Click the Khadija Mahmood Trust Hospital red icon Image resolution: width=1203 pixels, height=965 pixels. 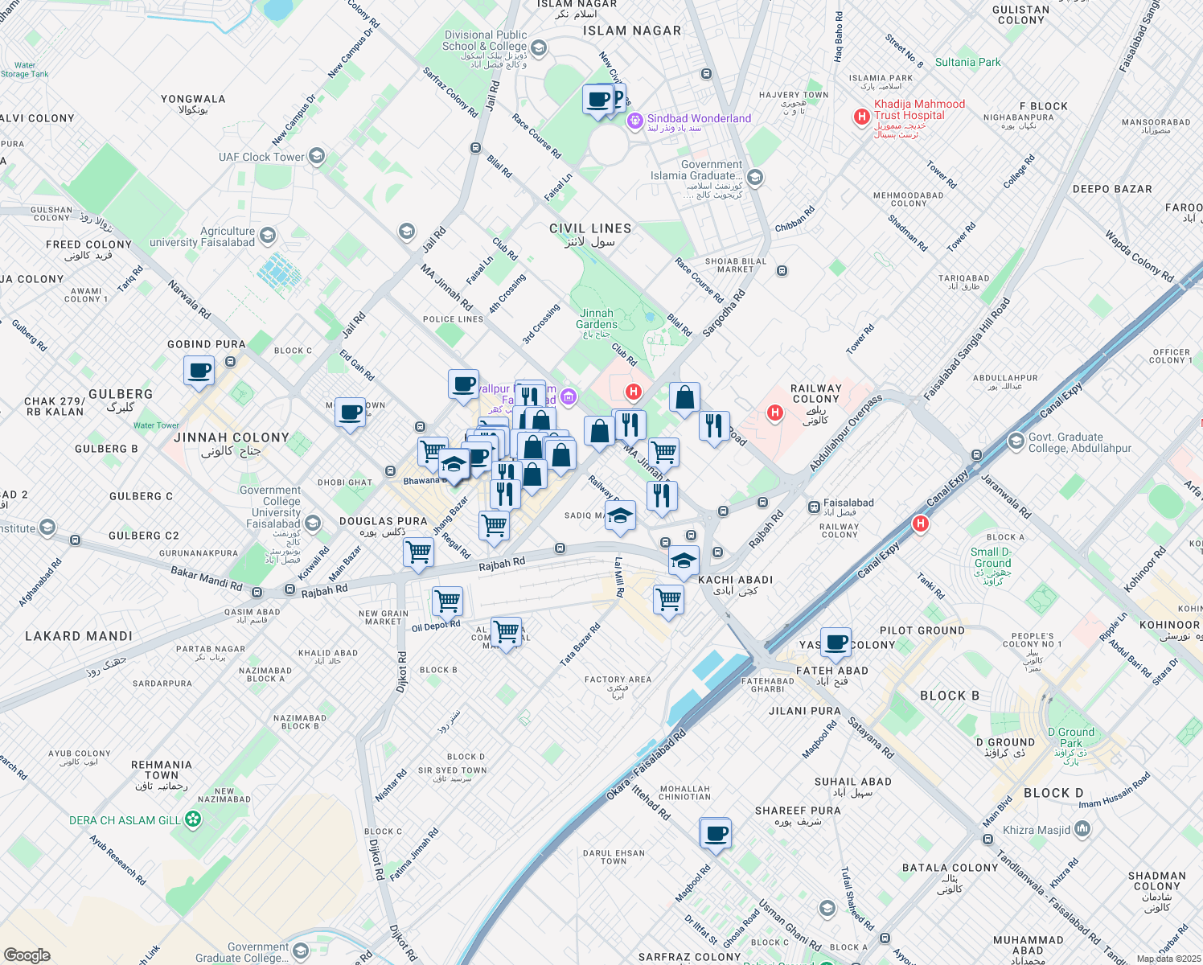coord(861,117)
